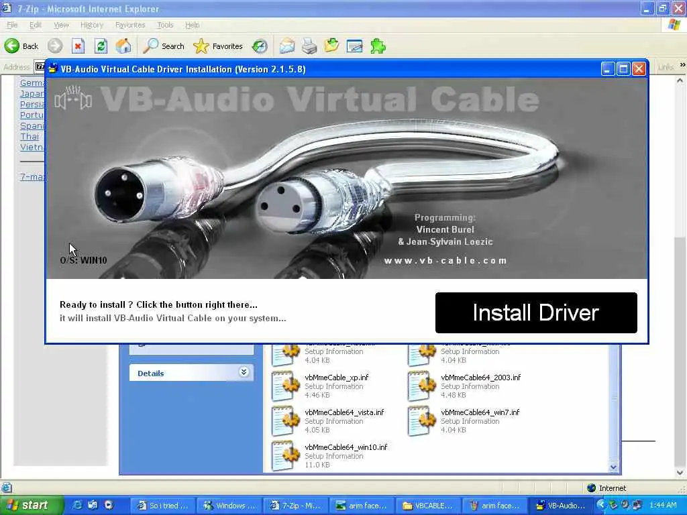
Task: Click the IE page scroll down arrow
Action: pos(680,473)
